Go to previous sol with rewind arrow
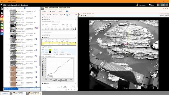Viewport: 169px width, 95px height. pyautogui.click(x=7, y=8)
